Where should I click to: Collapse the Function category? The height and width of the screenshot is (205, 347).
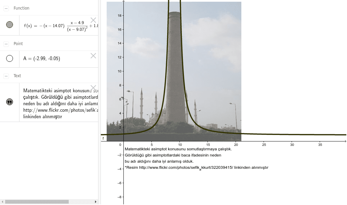6,9
